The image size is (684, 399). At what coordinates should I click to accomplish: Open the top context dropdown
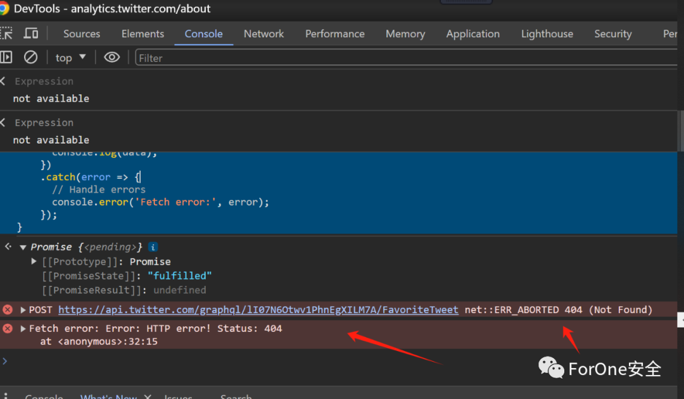tap(71, 58)
